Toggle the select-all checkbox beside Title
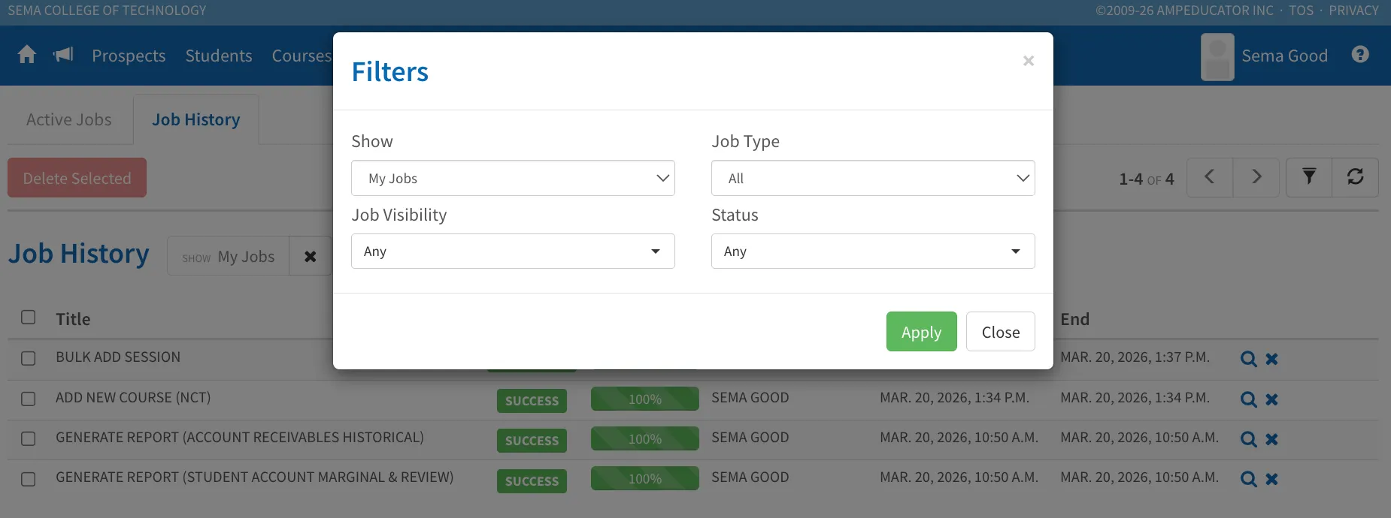Viewport: 1391px width, 518px height. (x=29, y=317)
